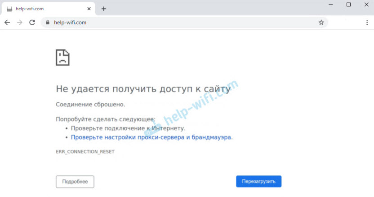The height and width of the screenshot is (197, 374).
Task: Maximize the Chrome window
Action: click(348, 5)
